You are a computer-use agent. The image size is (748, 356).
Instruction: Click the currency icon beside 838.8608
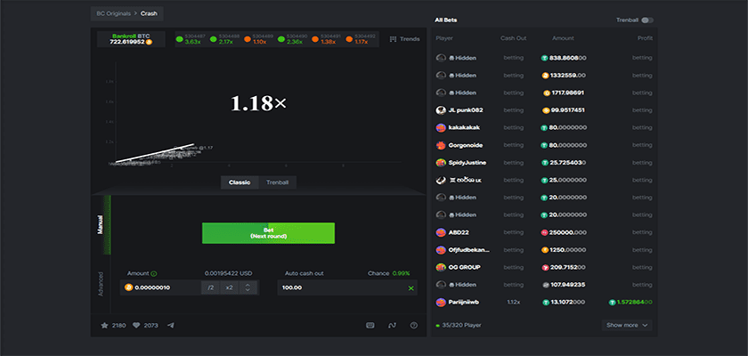tap(544, 58)
